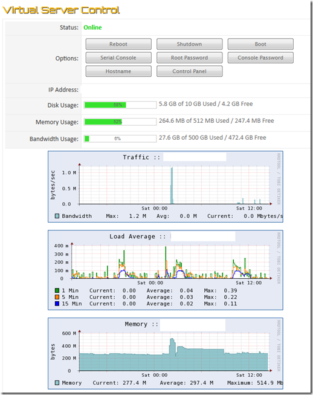Click the Online status text
This screenshot has height=395, width=313.
92,27
